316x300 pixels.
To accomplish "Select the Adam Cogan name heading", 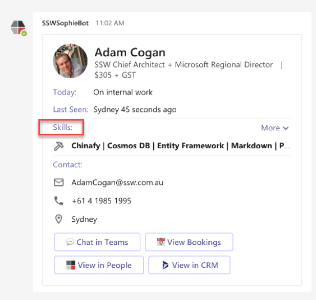I will [x=130, y=53].
